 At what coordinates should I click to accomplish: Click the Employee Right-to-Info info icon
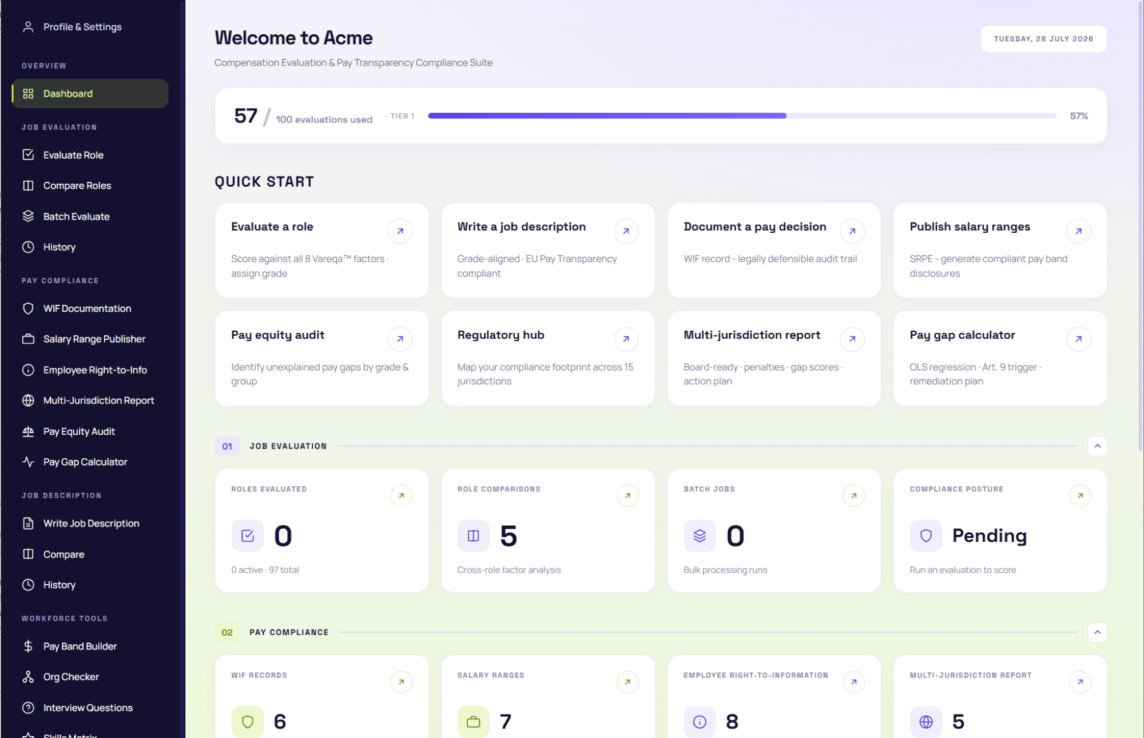click(28, 370)
